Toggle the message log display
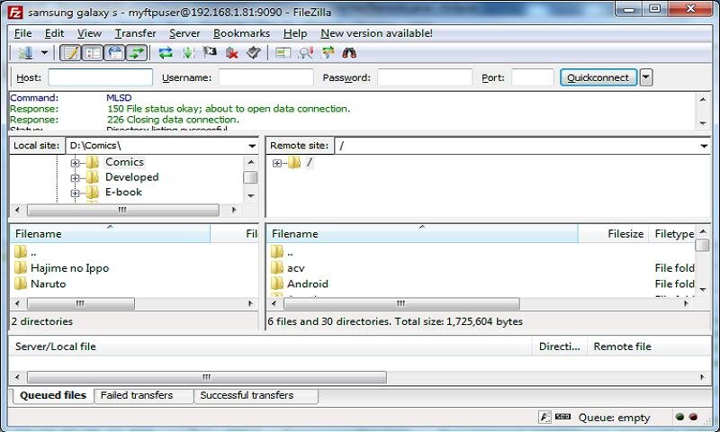Image resolution: width=720 pixels, height=432 pixels. (x=70, y=53)
